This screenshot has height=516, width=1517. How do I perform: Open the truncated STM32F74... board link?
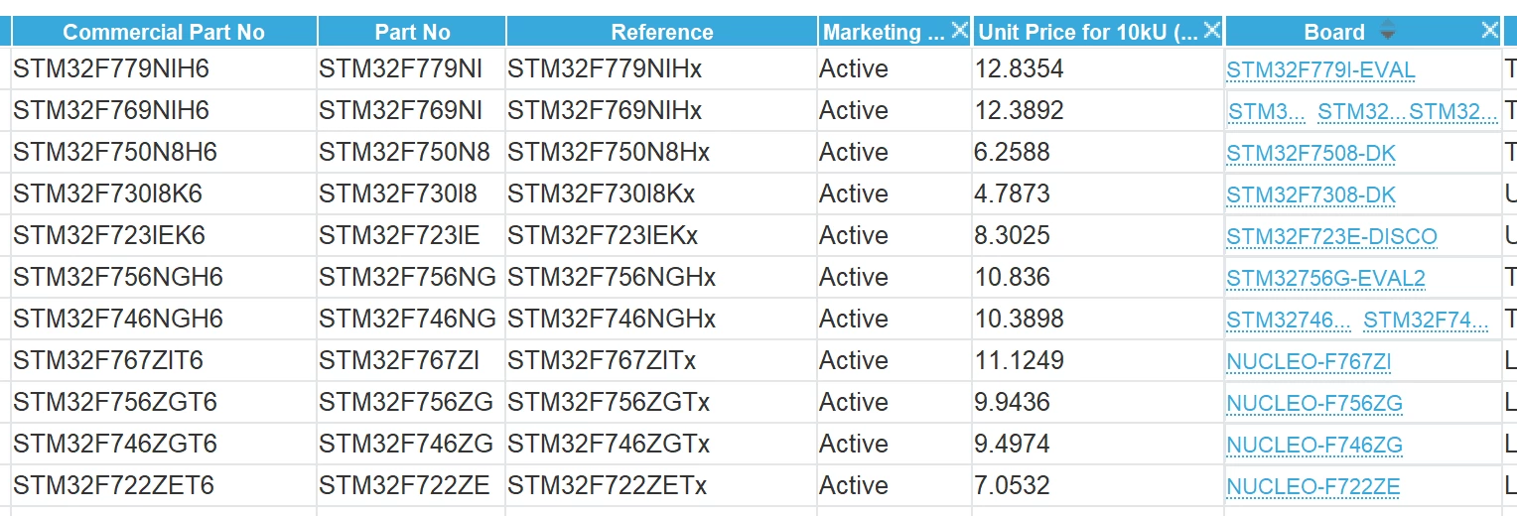1426,321
